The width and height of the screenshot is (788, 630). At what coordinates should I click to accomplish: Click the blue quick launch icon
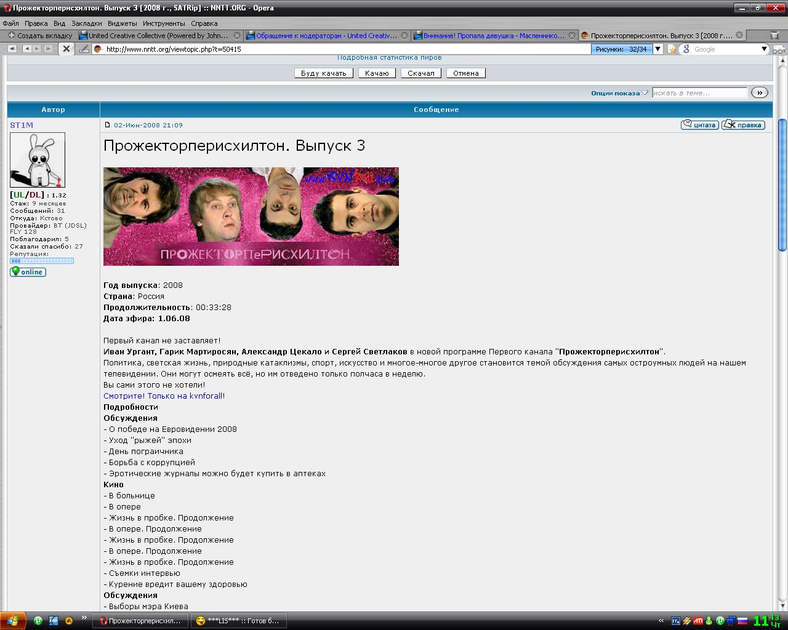point(54,621)
